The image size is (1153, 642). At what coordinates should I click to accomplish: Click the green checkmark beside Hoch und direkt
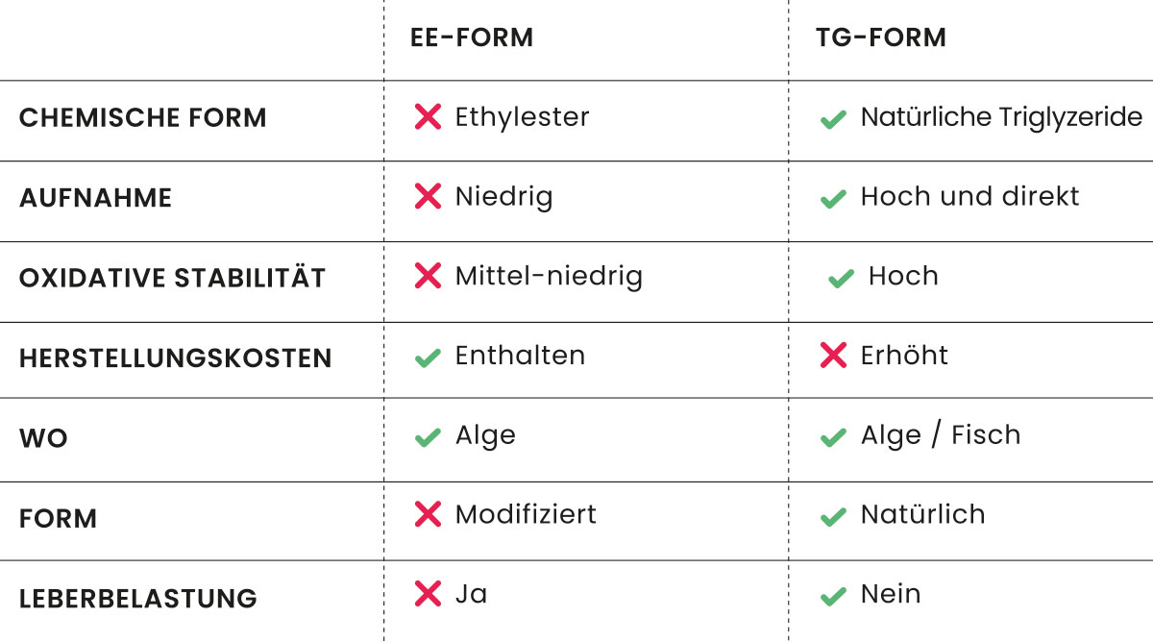pyautogui.click(x=832, y=200)
